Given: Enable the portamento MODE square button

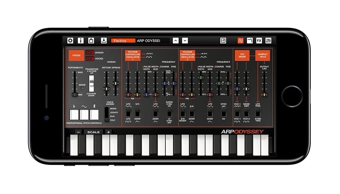Looking at the screenshot, I should coord(82,89).
